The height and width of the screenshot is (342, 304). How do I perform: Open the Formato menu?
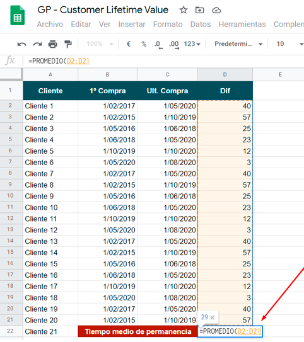point(168,24)
